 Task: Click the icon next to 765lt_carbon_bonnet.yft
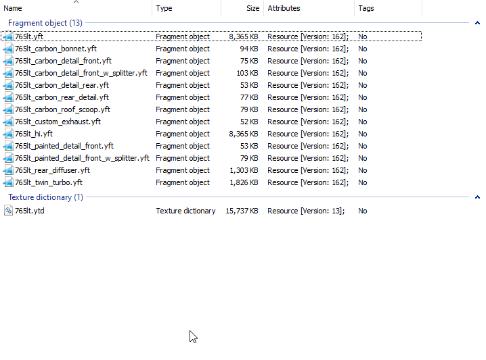pyautogui.click(x=8, y=49)
